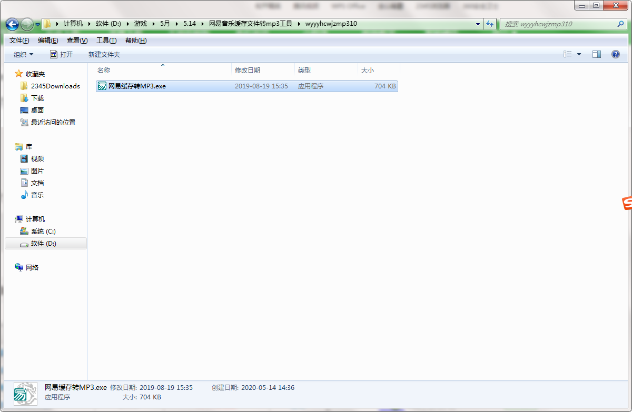Open the 图片 library
The height and width of the screenshot is (412, 632).
pos(32,170)
